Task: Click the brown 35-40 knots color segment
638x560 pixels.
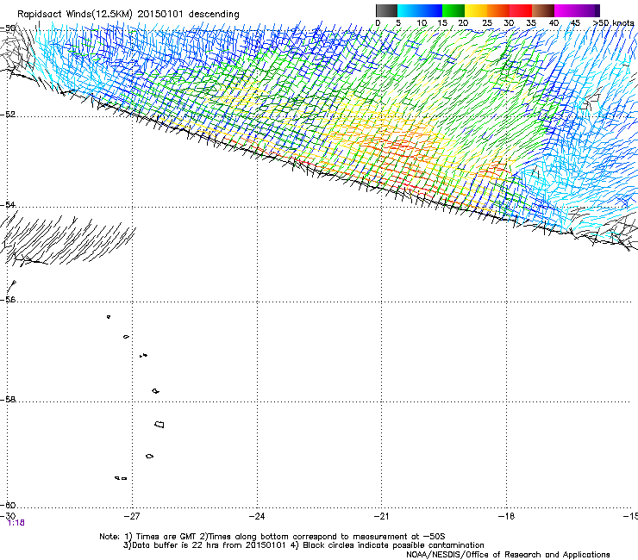Action: tap(543, 10)
